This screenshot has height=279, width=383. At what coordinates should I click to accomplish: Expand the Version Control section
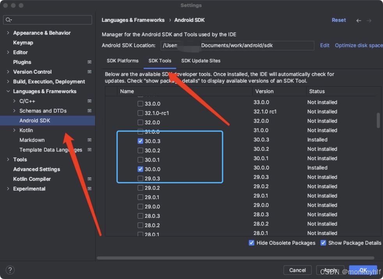pos(8,72)
